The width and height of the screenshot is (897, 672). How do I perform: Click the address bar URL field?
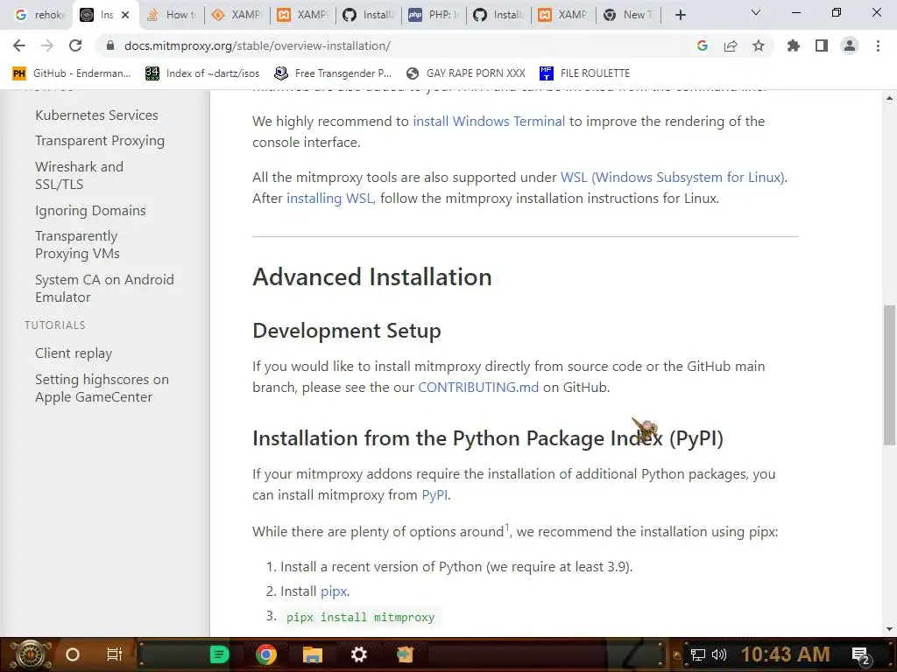pos(400,45)
